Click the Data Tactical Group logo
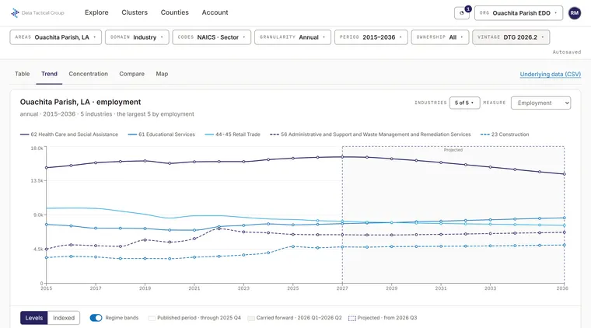The image size is (591, 328). 37,12
